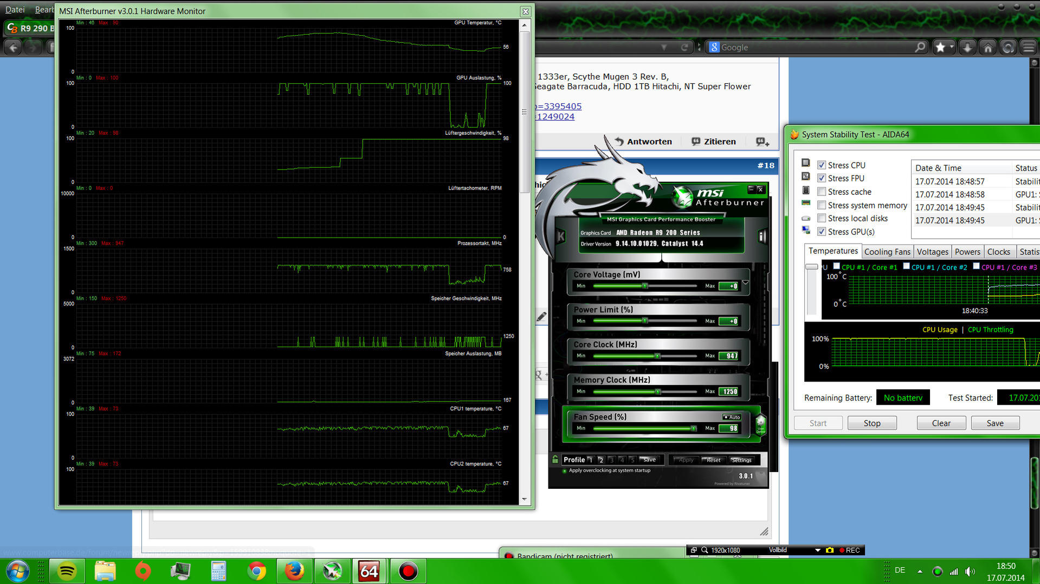
Task: Open the bookmarks star dropdown arrow
Action: coord(952,48)
